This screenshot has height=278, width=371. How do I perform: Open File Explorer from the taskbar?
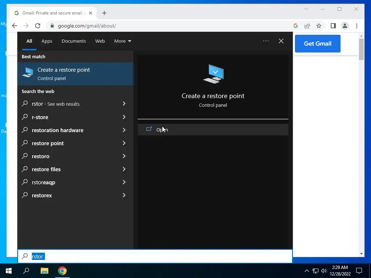click(x=44, y=271)
